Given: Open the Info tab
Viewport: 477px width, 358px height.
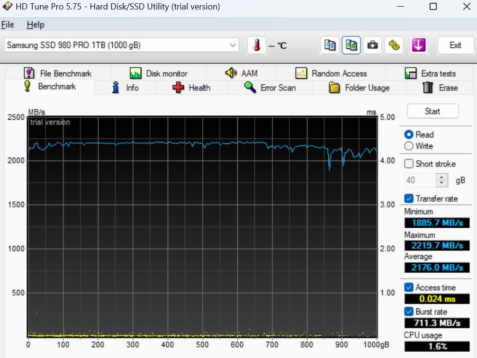Looking at the screenshot, I should coord(126,88).
